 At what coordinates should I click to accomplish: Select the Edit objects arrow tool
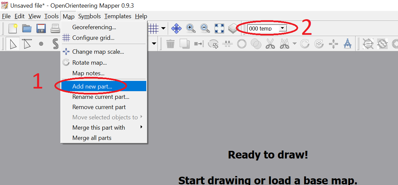tap(13, 44)
